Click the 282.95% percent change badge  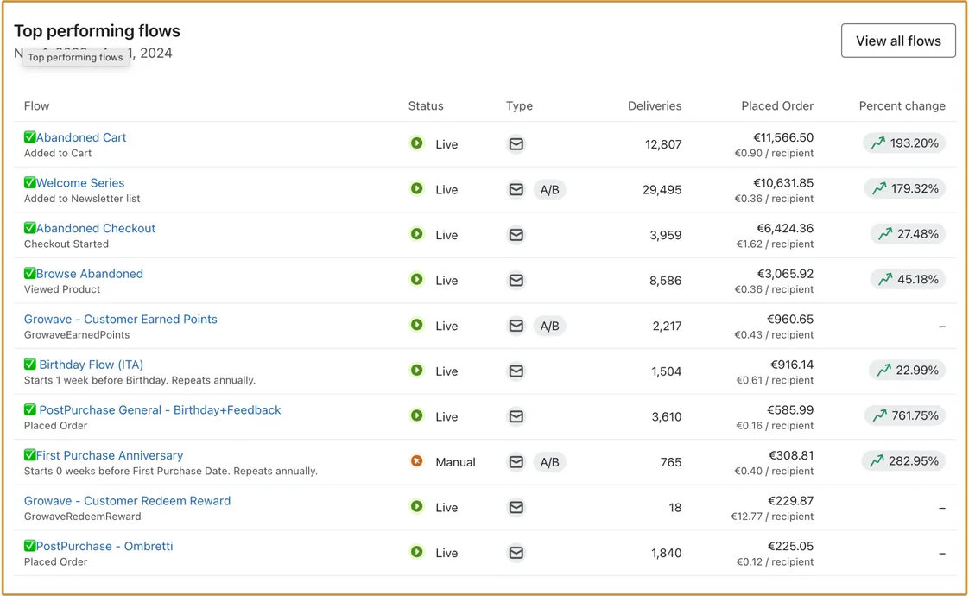point(903,461)
